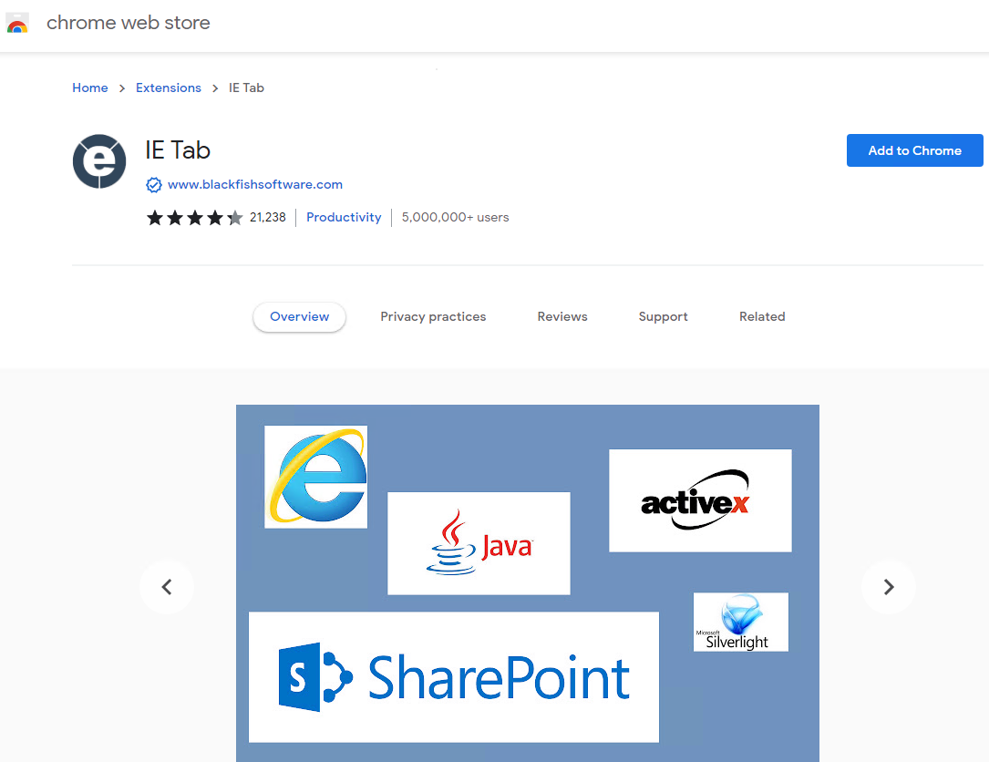Image resolution: width=989 pixels, height=762 pixels.
Task: Go back using the left carousel arrow
Action: point(167,587)
